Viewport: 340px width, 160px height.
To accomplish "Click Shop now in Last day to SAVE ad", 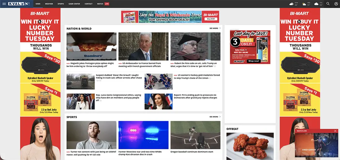I will click(x=254, y=61).
